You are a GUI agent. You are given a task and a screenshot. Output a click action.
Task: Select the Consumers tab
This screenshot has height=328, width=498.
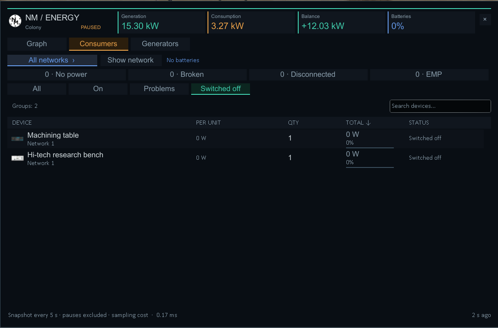click(x=98, y=44)
